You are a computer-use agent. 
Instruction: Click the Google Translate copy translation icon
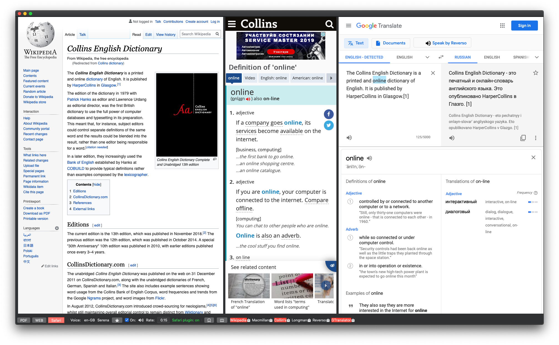click(x=523, y=138)
